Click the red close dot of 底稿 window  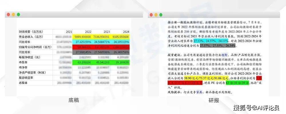point(8,15)
